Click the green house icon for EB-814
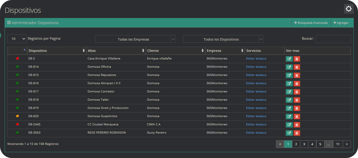The width and height of the screenshot is (358, 158). tap(17, 67)
